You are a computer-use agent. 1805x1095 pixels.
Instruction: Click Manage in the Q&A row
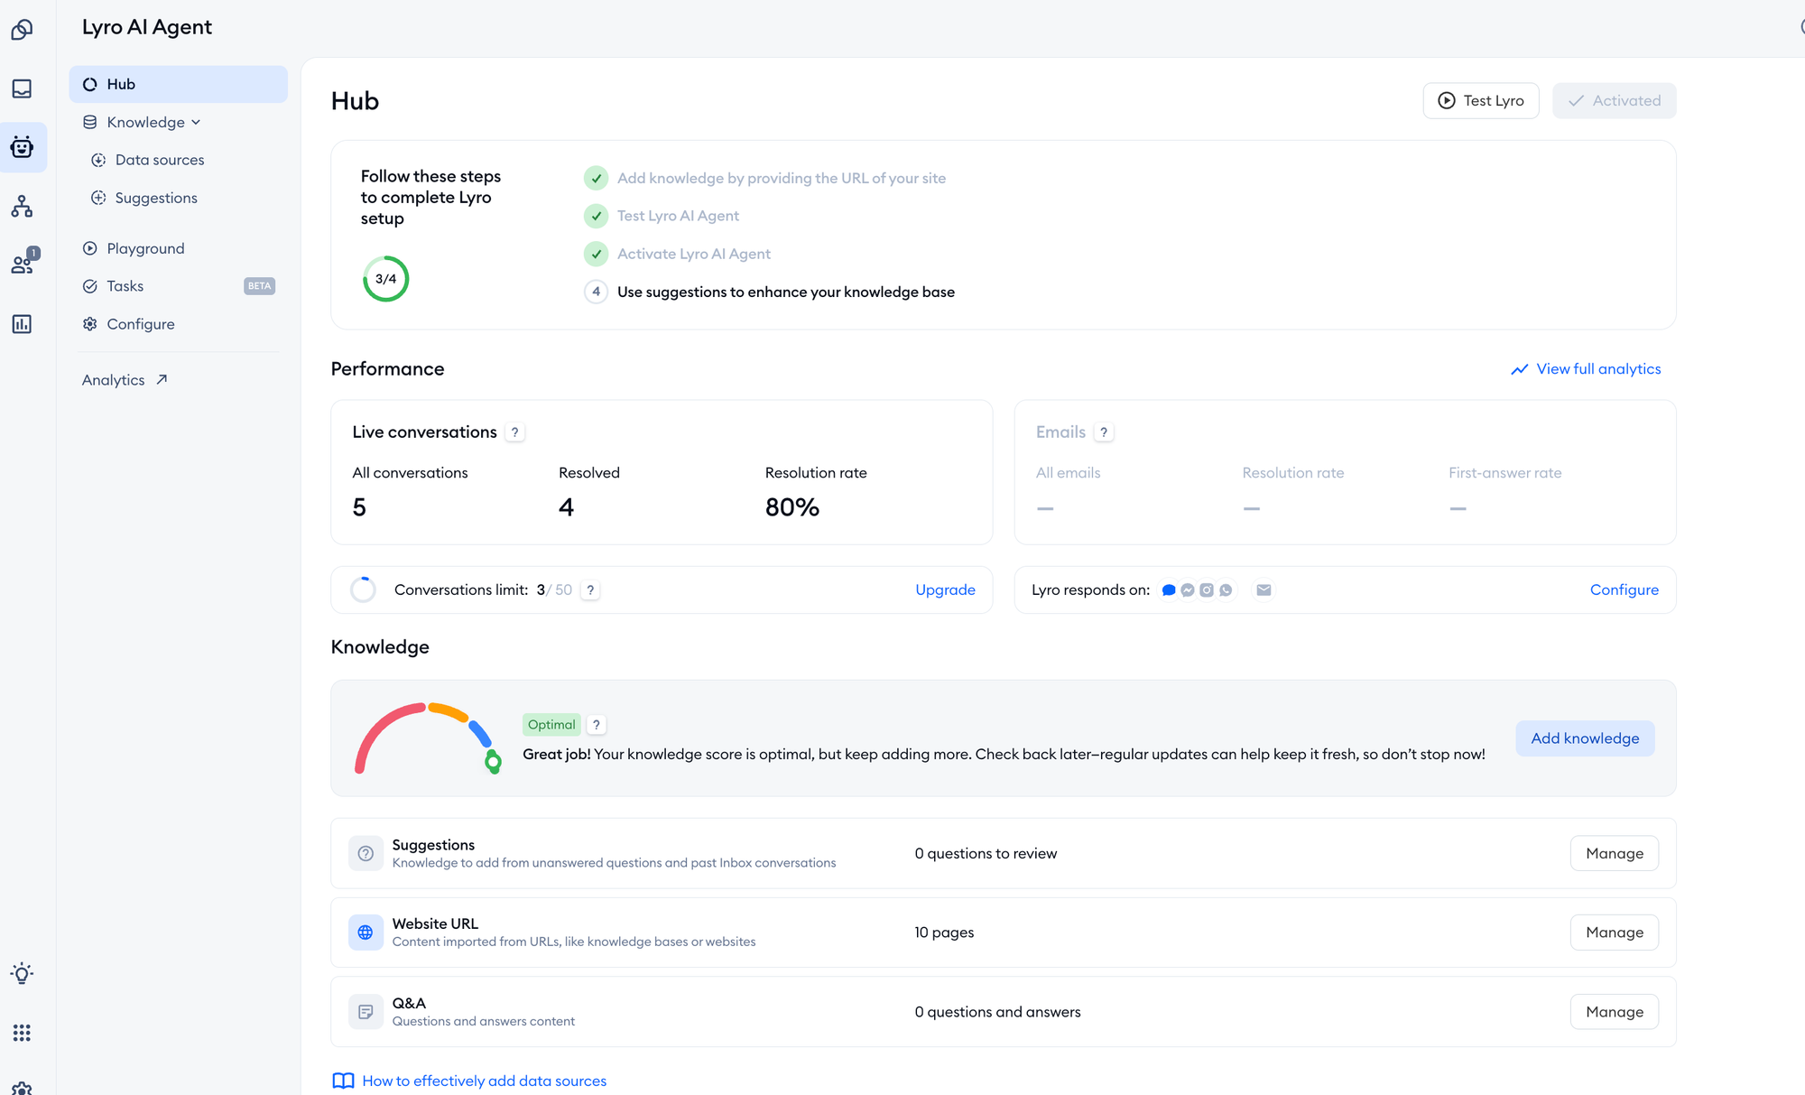coord(1615,1012)
